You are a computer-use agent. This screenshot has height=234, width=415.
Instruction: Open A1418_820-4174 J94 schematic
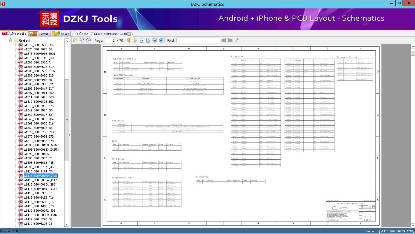coord(39,171)
